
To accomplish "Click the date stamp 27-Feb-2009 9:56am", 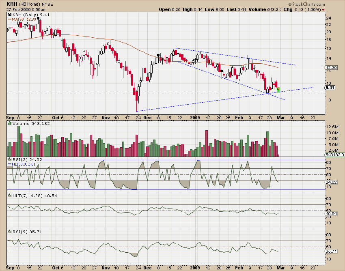I will pyautogui.click(x=26, y=9).
